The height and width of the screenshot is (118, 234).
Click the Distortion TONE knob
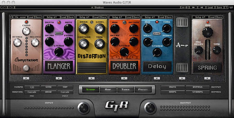(x=100, y=44)
